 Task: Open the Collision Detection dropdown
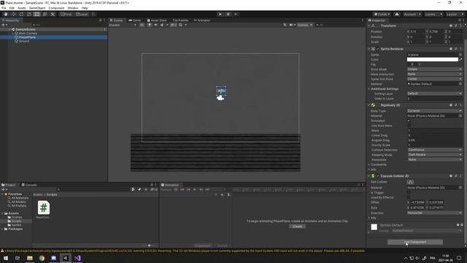435,150
